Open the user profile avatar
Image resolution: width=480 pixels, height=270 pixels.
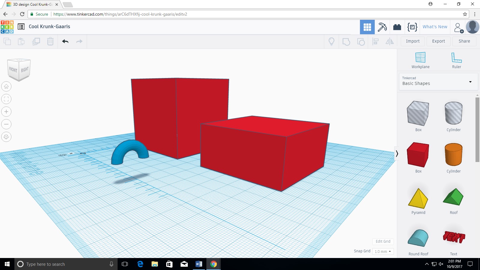tap(472, 27)
